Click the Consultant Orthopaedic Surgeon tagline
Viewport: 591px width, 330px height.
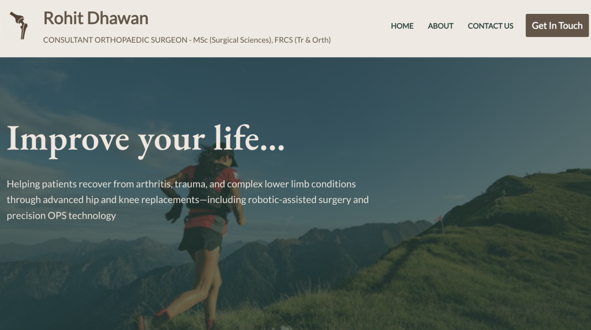187,40
